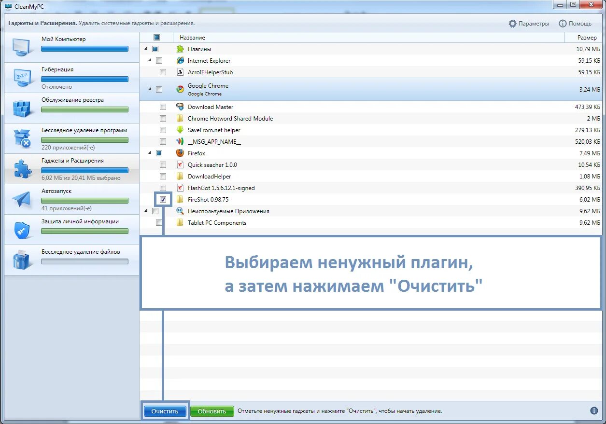Click the file shredder icon
The image size is (606, 424).
tap(22, 260)
